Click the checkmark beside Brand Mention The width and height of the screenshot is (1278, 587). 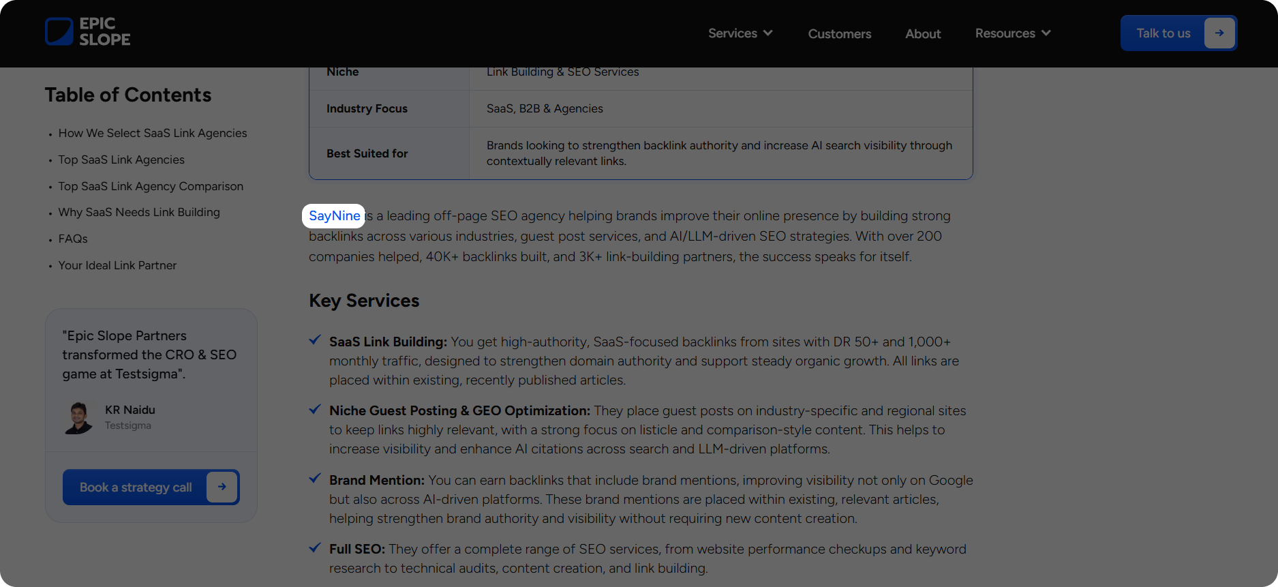pyautogui.click(x=315, y=479)
